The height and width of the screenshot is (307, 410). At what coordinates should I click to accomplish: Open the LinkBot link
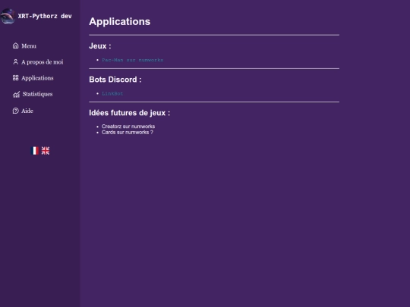coord(112,93)
